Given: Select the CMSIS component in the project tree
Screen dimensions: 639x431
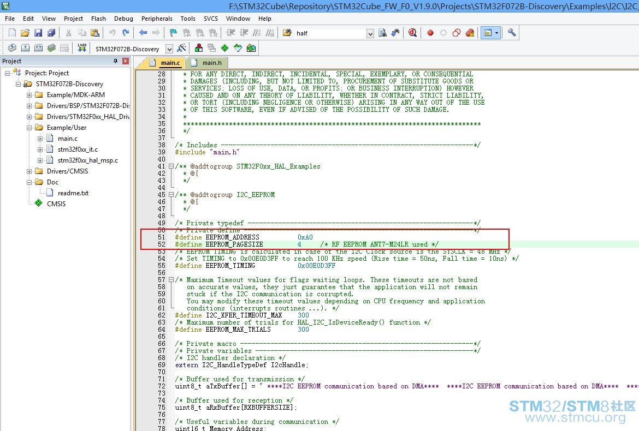Looking at the screenshot, I should [x=56, y=204].
